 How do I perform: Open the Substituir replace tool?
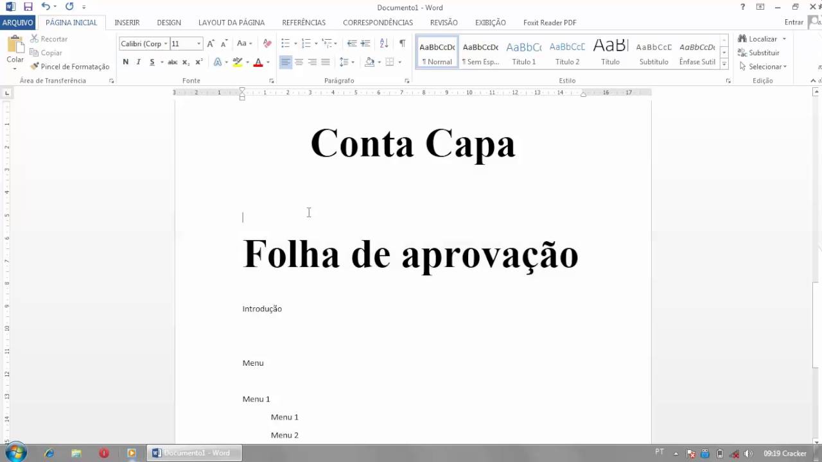(763, 53)
